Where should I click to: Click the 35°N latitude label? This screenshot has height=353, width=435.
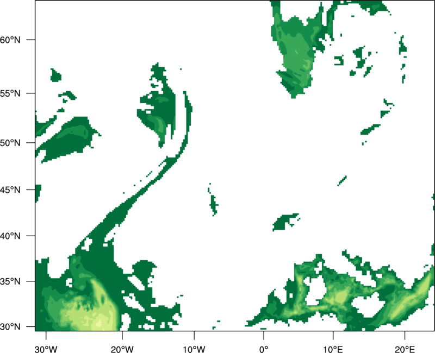[10, 281]
